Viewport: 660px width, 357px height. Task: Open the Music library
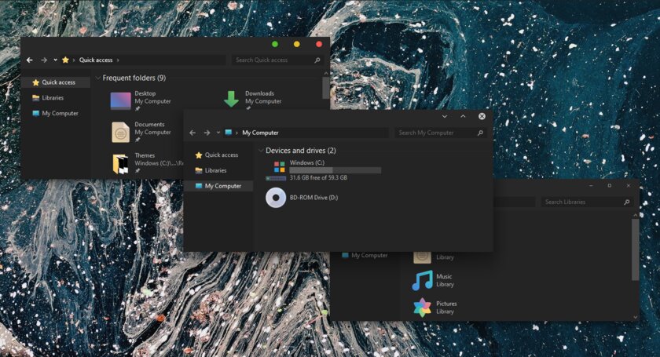(423, 280)
